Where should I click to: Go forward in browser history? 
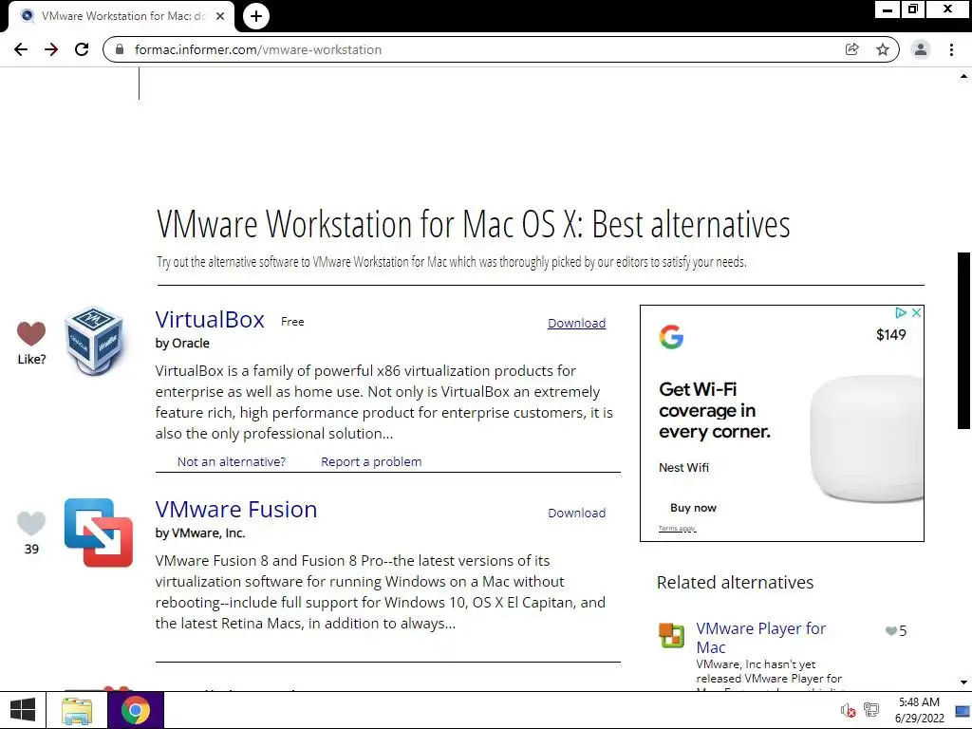[x=51, y=49]
